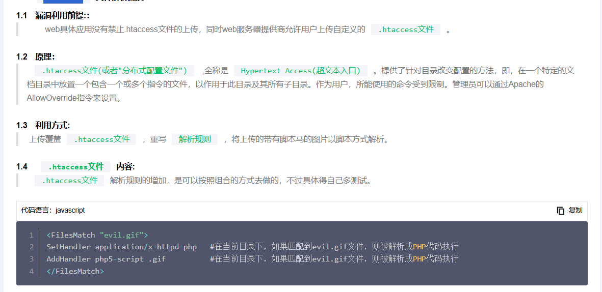Click .htaccess文件 tag before 解析规则的增加
This screenshot has height=292, width=602.
click(x=69, y=181)
